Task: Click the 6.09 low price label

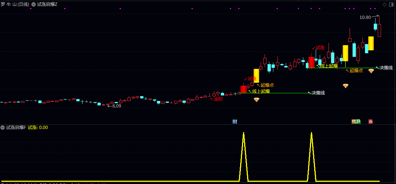Action: pos(117,106)
